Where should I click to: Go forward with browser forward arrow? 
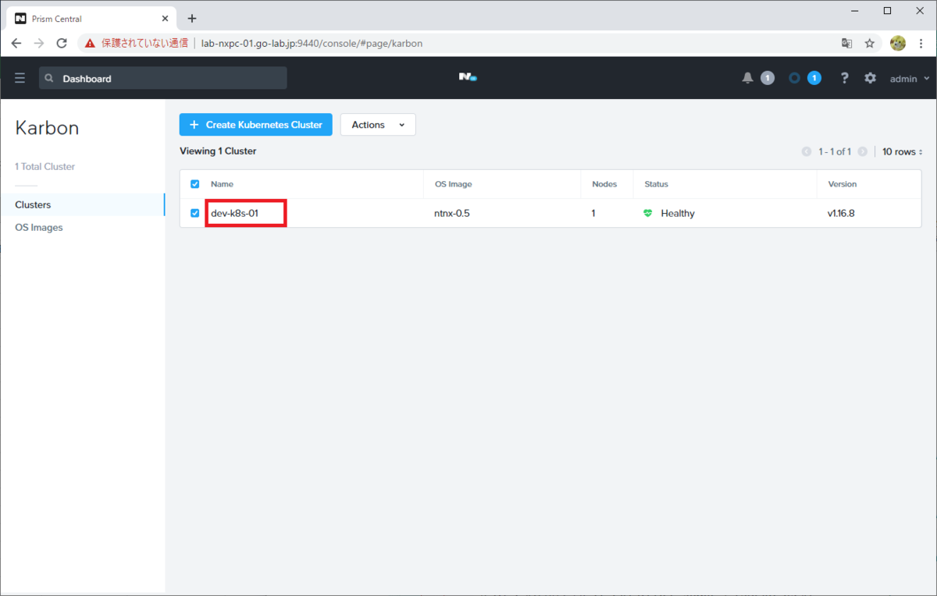pos(39,43)
